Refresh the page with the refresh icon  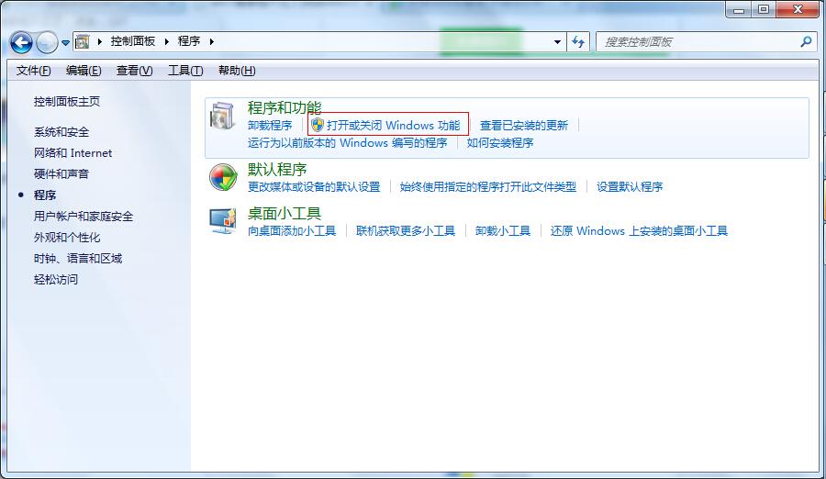click(x=578, y=41)
